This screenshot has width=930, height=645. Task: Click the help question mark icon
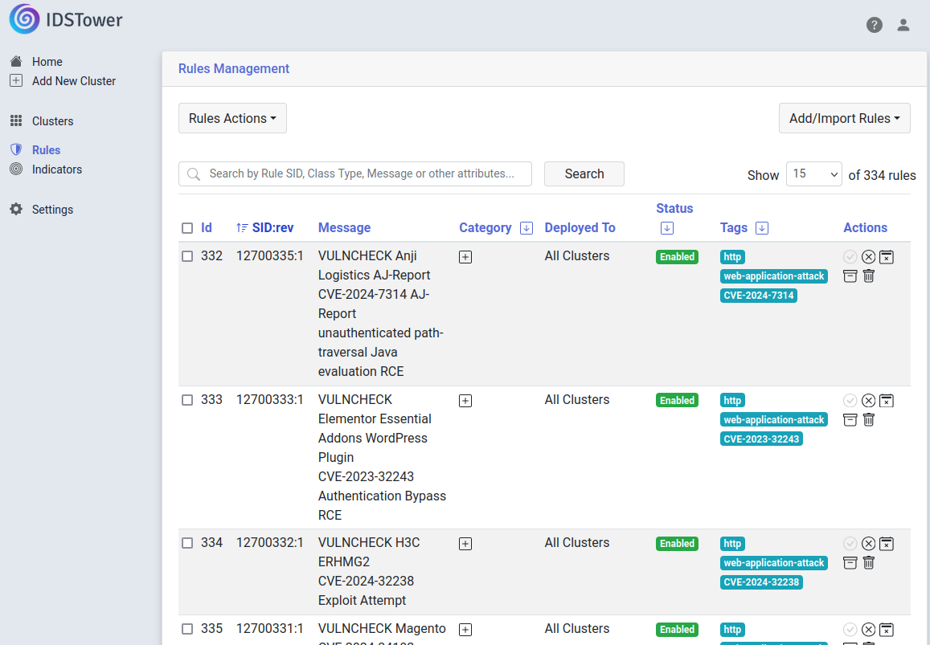pos(875,25)
